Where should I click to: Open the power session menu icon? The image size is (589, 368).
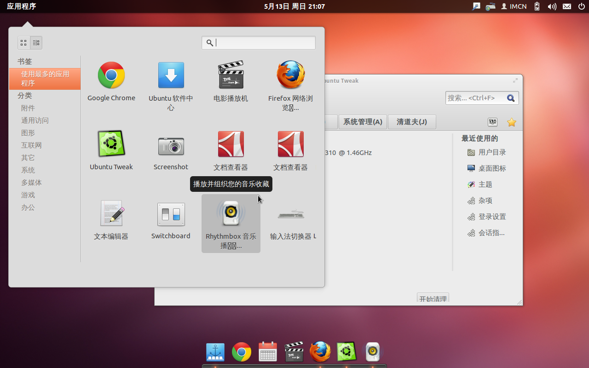pos(582,6)
